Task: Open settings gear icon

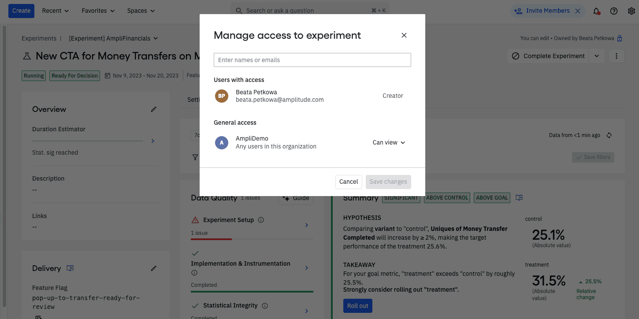Action: click(x=631, y=11)
